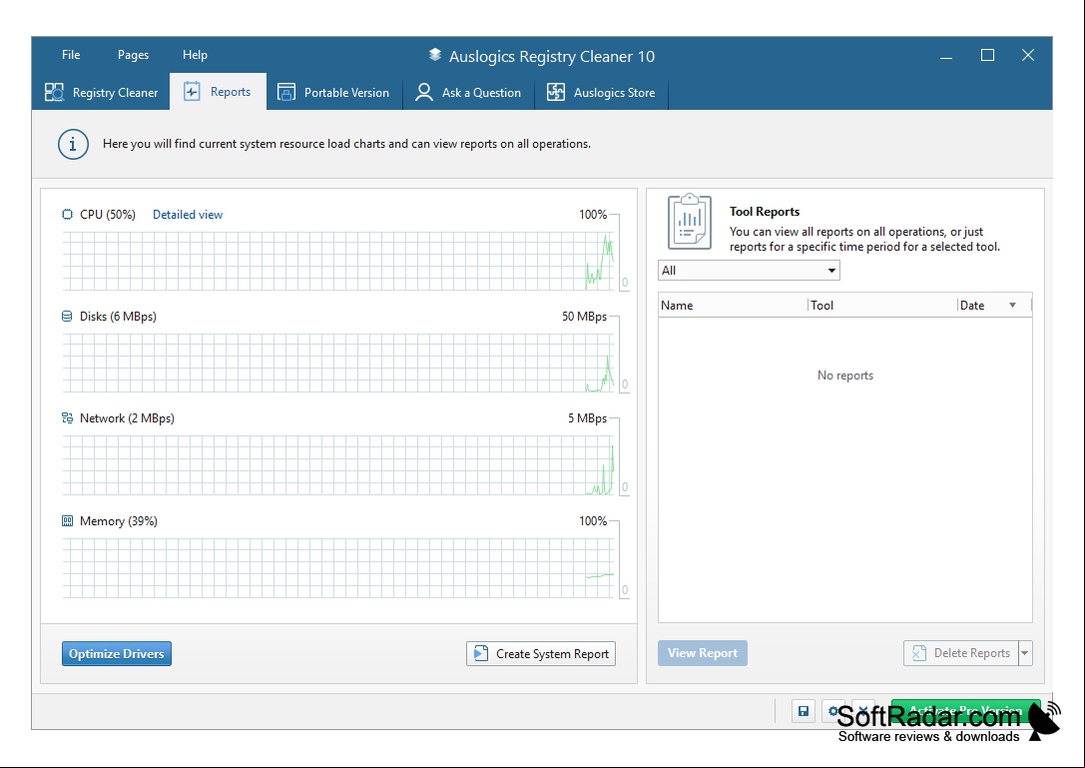
Task: Expand the Delete Reports dropdown arrow
Action: click(x=1025, y=653)
